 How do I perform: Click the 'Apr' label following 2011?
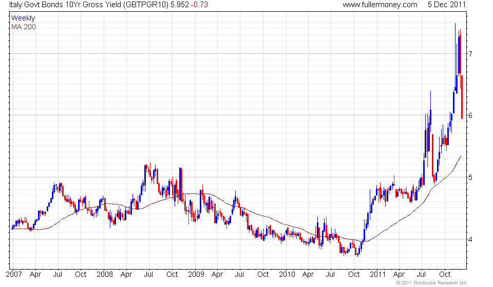pos(399,275)
